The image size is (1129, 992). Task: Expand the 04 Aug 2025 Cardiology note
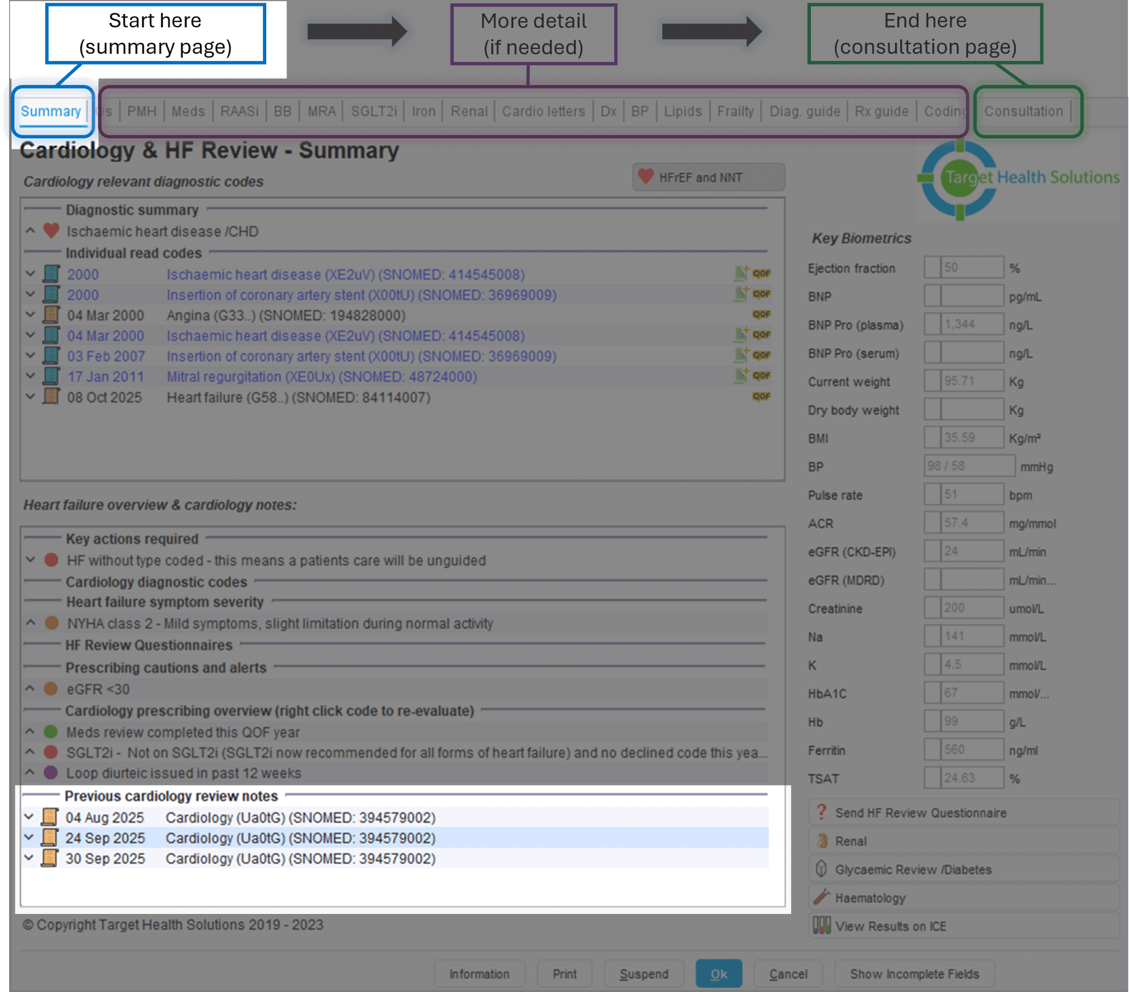29,817
